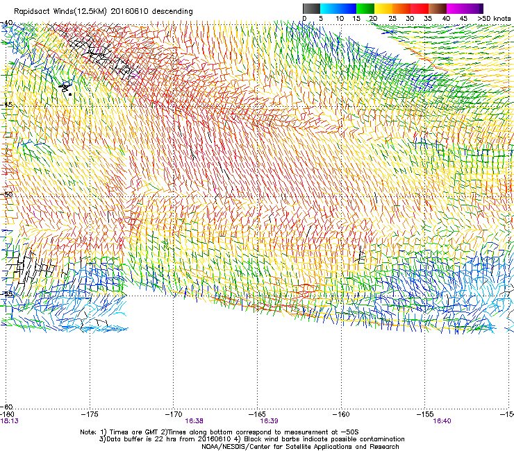Click the gray 0-5 knots legend swatch

[311, 8]
